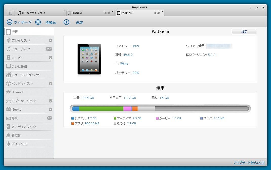Click the podcast (ポッドキャスト) icon
271x170 pixels.
8,83
